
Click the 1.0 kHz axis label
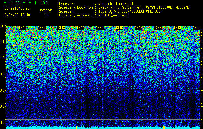[x=3, y=58]
